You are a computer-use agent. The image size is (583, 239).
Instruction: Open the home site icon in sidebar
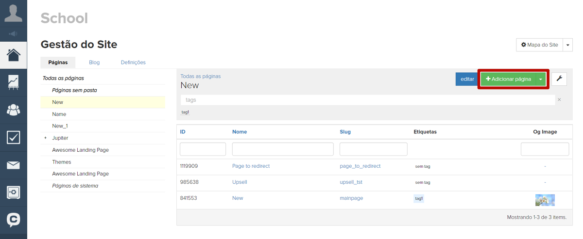[13, 55]
